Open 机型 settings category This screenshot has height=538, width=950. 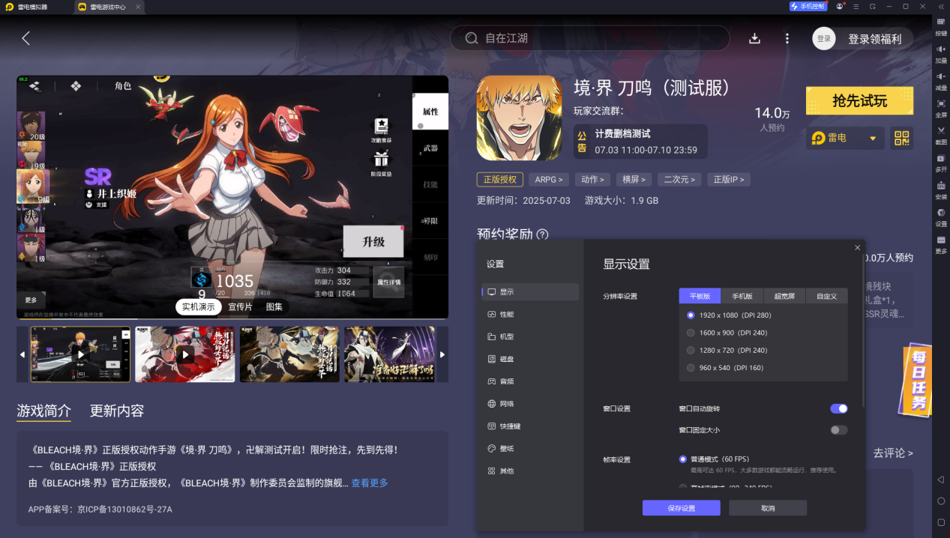tap(530, 337)
